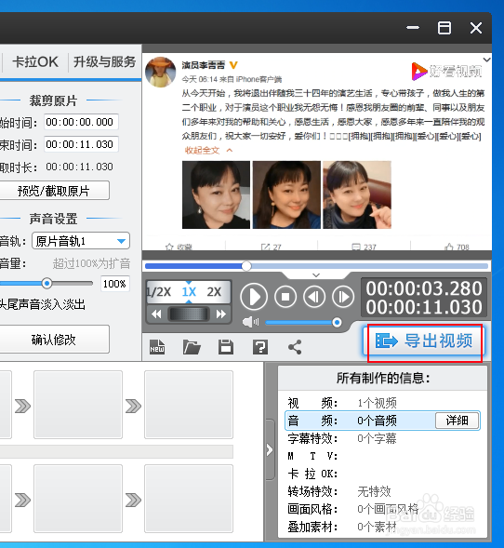
Task: Select the 视频: 1个视频 row
Action: (382, 403)
